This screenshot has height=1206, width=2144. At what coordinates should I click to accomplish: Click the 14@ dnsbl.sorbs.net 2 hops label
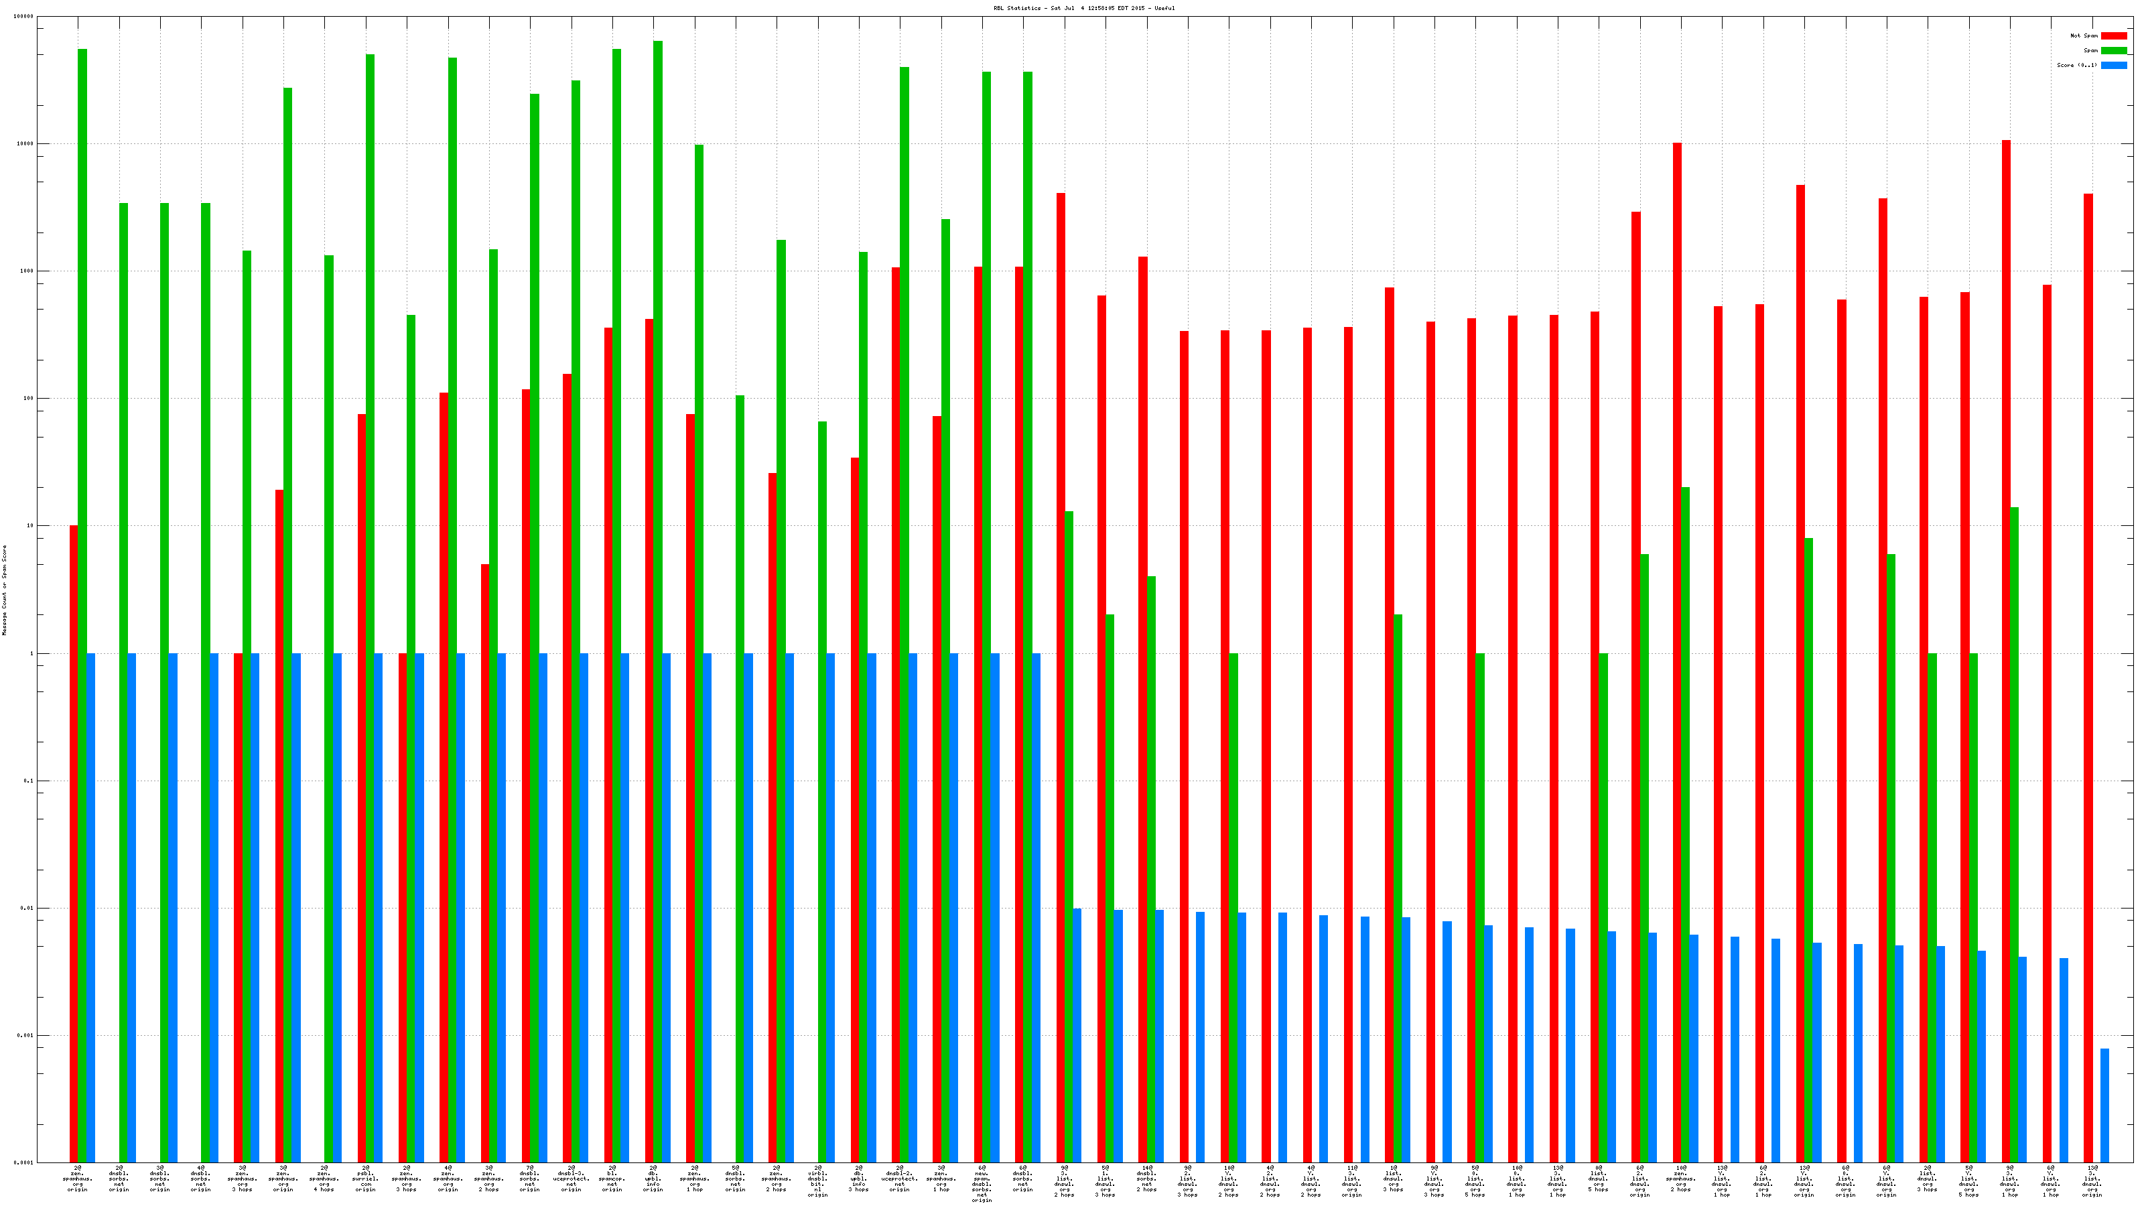(1146, 1179)
